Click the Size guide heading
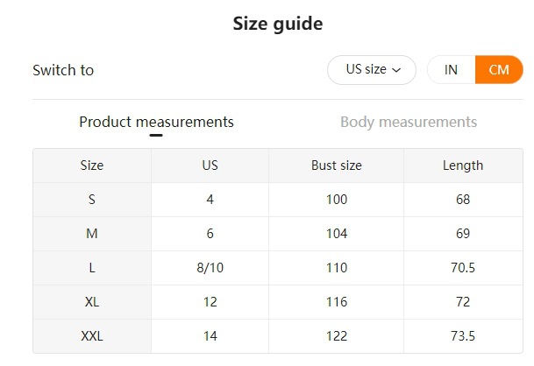Image resolution: width=534 pixels, height=366 pixels. coord(277,24)
